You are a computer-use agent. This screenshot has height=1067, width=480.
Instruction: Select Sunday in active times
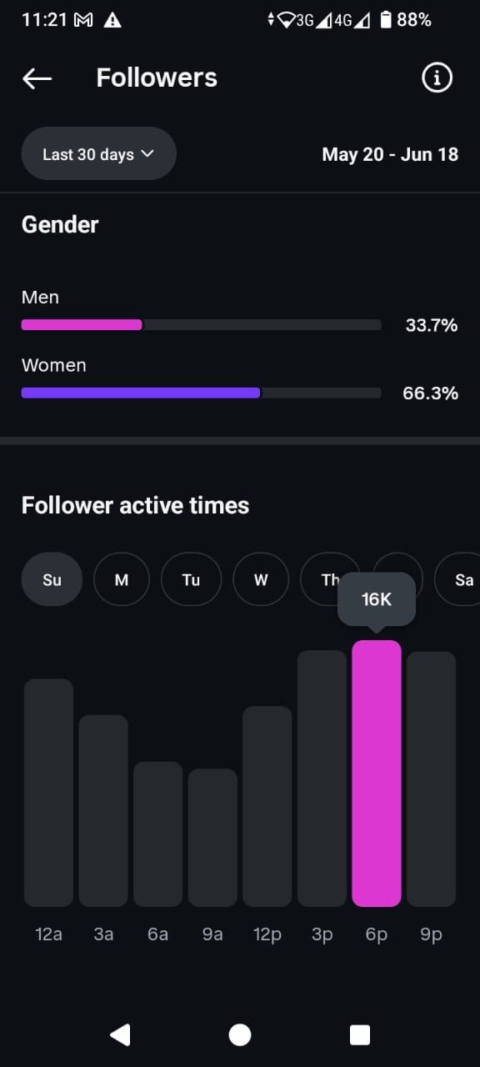click(x=52, y=579)
